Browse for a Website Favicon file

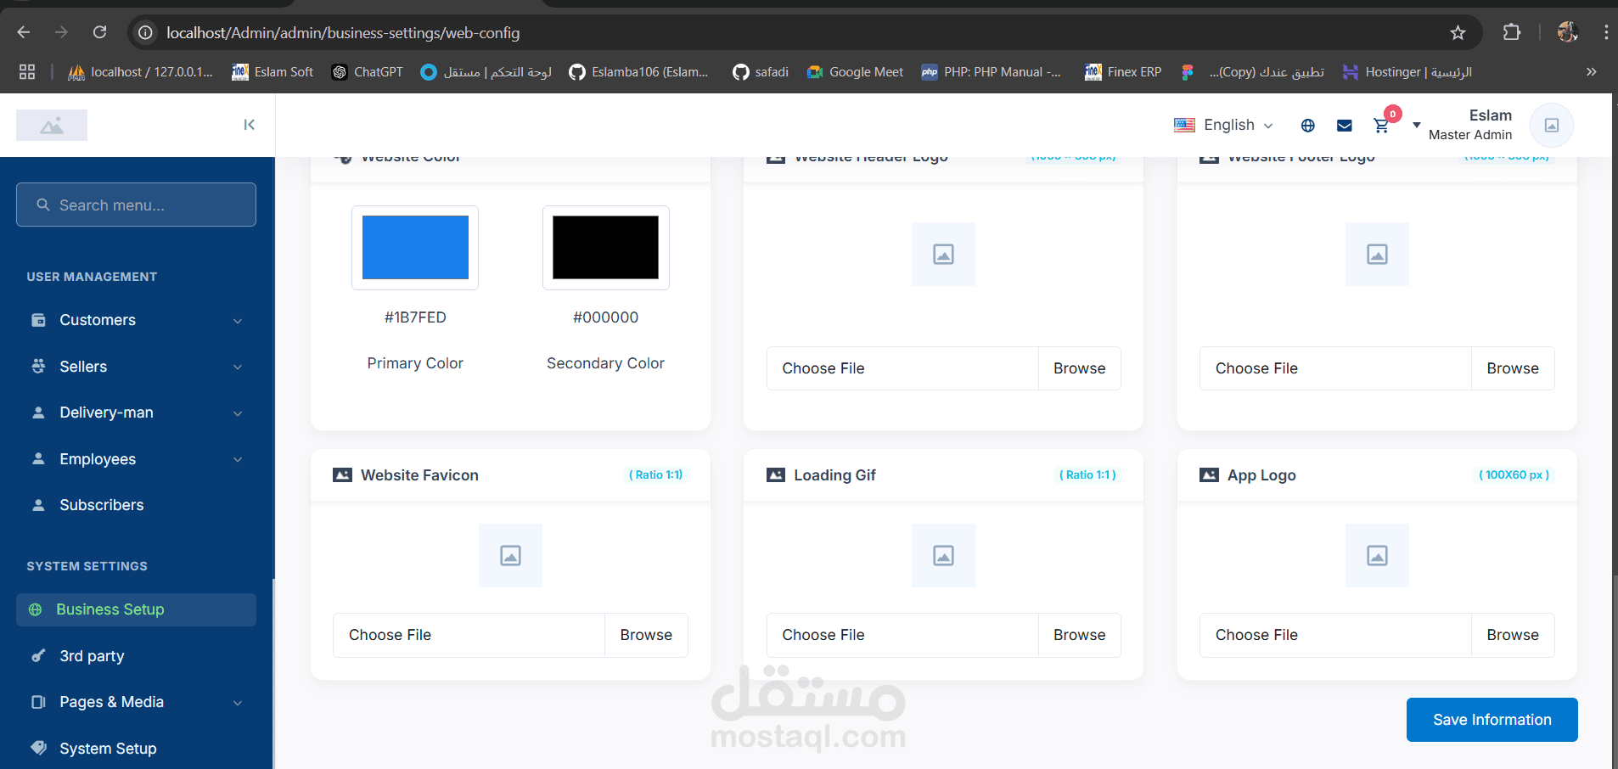coord(646,635)
